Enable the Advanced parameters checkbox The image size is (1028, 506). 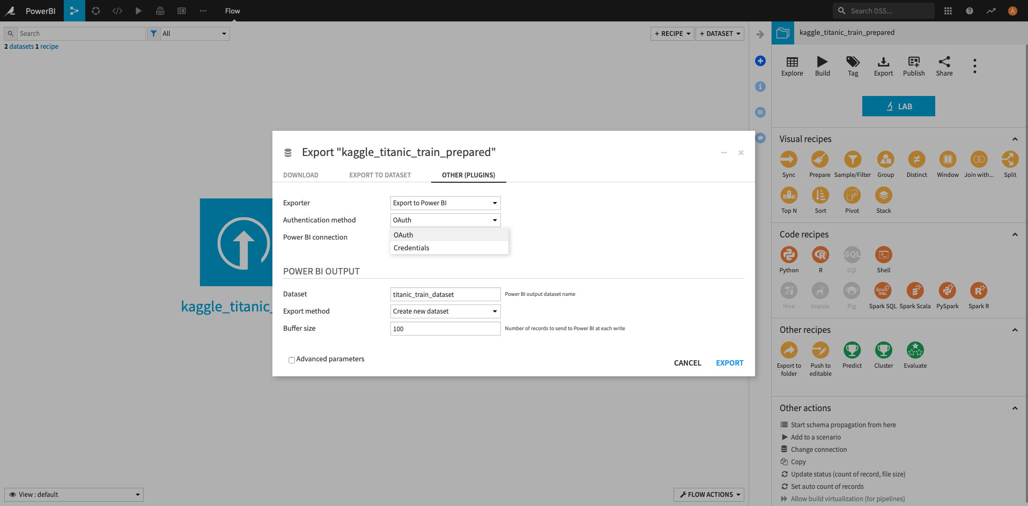pyautogui.click(x=292, y=360)
